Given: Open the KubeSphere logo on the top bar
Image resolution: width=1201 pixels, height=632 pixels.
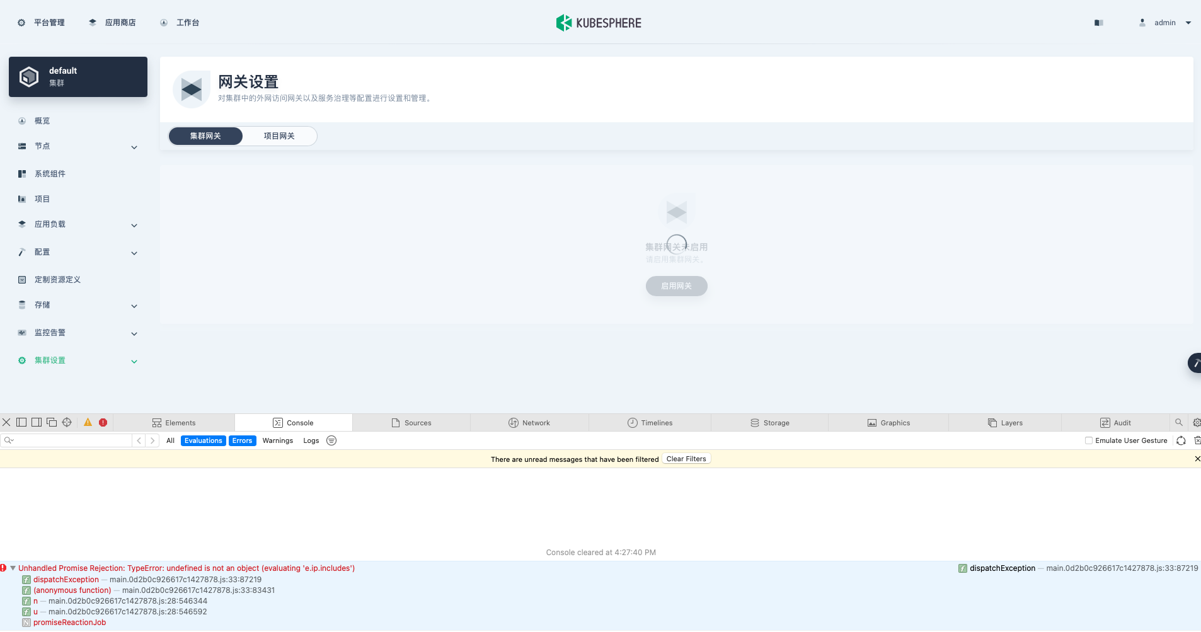Looking at the screenshot, I should click(597, 22).
